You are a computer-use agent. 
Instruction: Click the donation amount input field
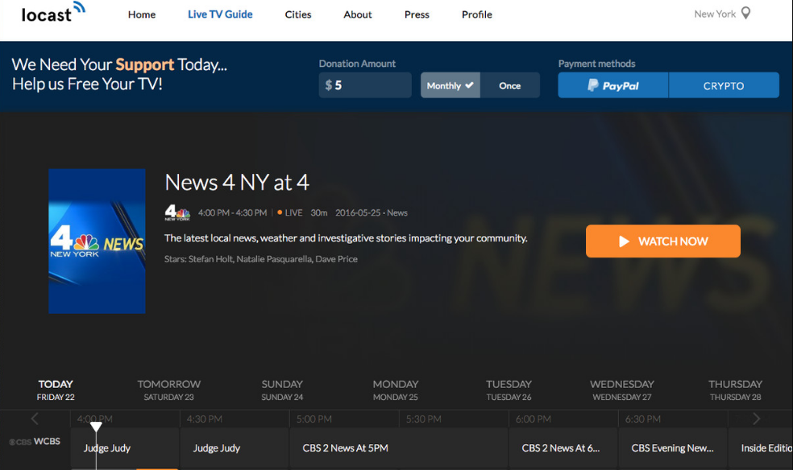point(365,85)
